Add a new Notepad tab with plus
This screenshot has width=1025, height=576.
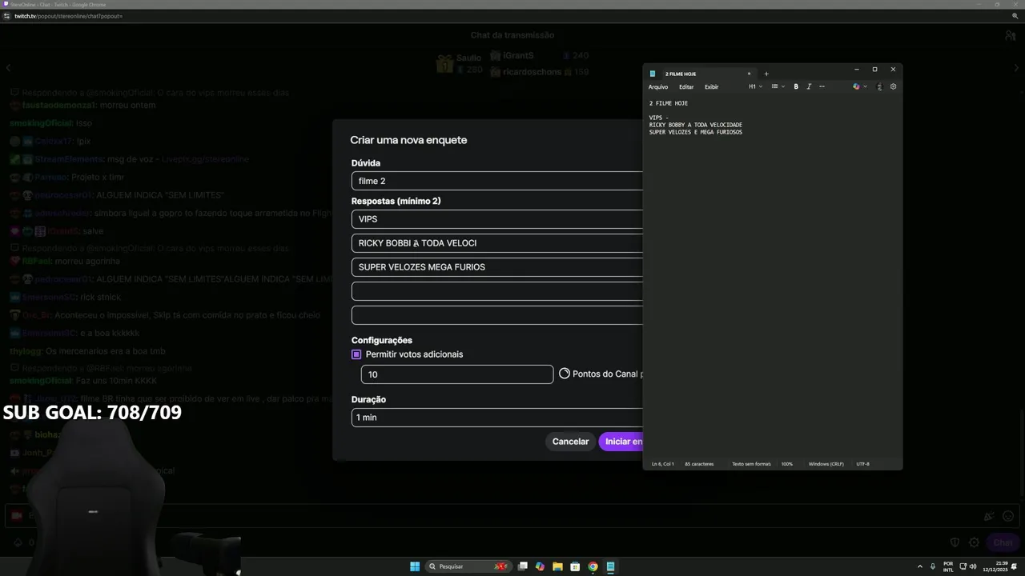click(x=766, y=74)
